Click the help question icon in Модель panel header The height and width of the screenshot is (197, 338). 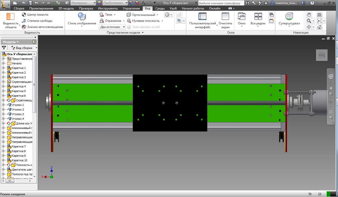coord(34,42)
